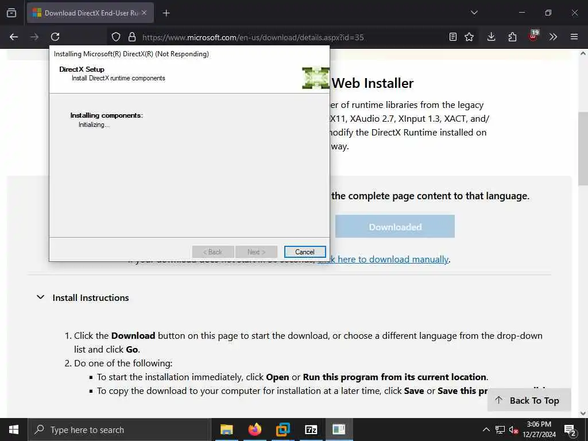The height and width of the screenshot is (441, 588).
Task: Click the Back To Top button
Action: click(529, 400)
